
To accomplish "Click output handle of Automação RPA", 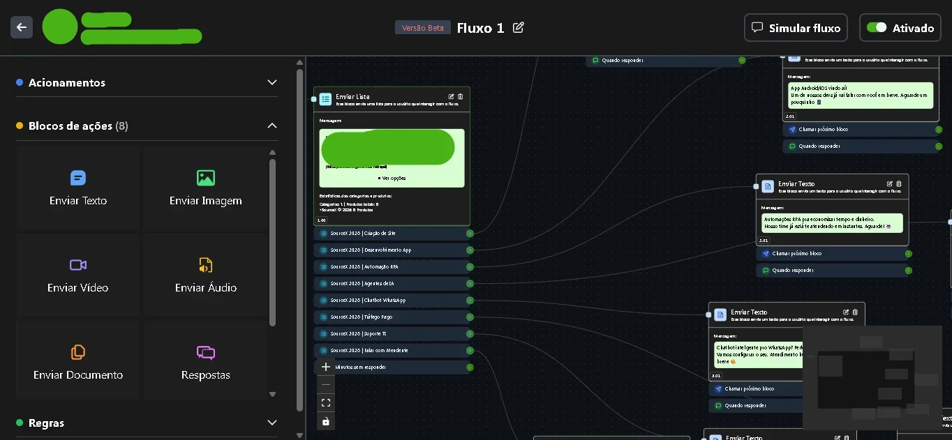I will pos(470,267).
